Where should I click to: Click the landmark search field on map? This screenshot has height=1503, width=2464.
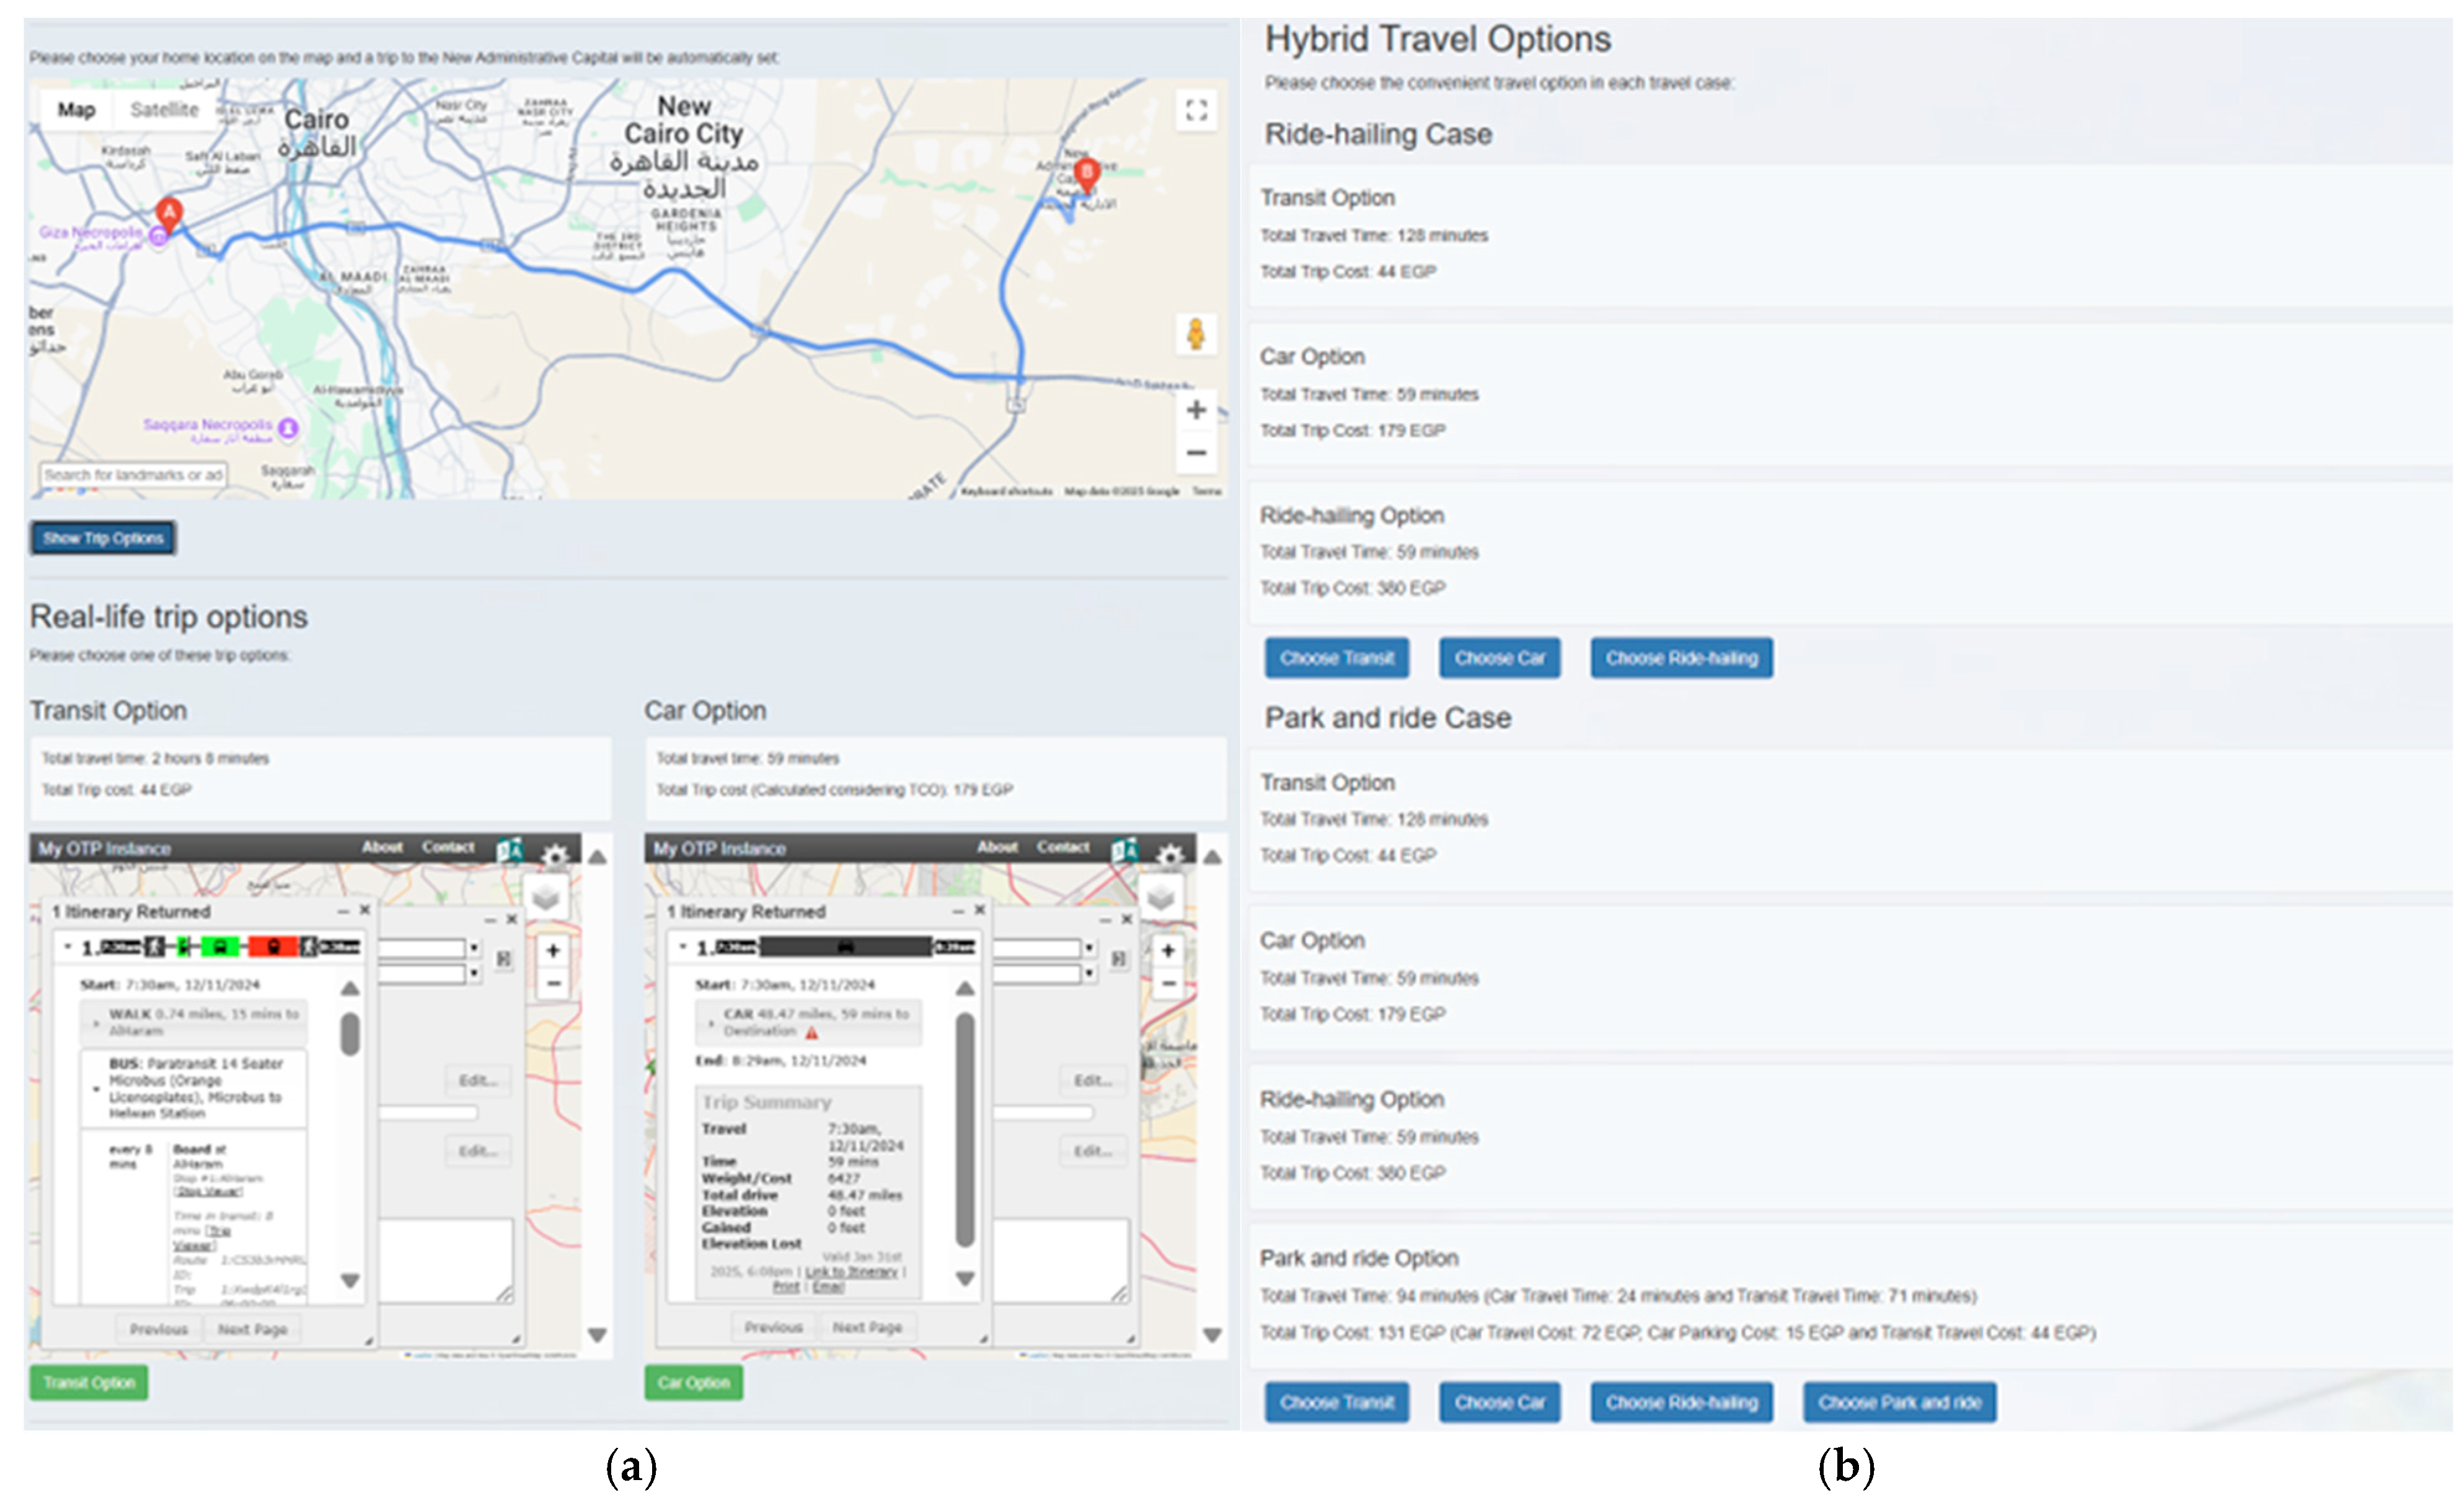point(133,475)
